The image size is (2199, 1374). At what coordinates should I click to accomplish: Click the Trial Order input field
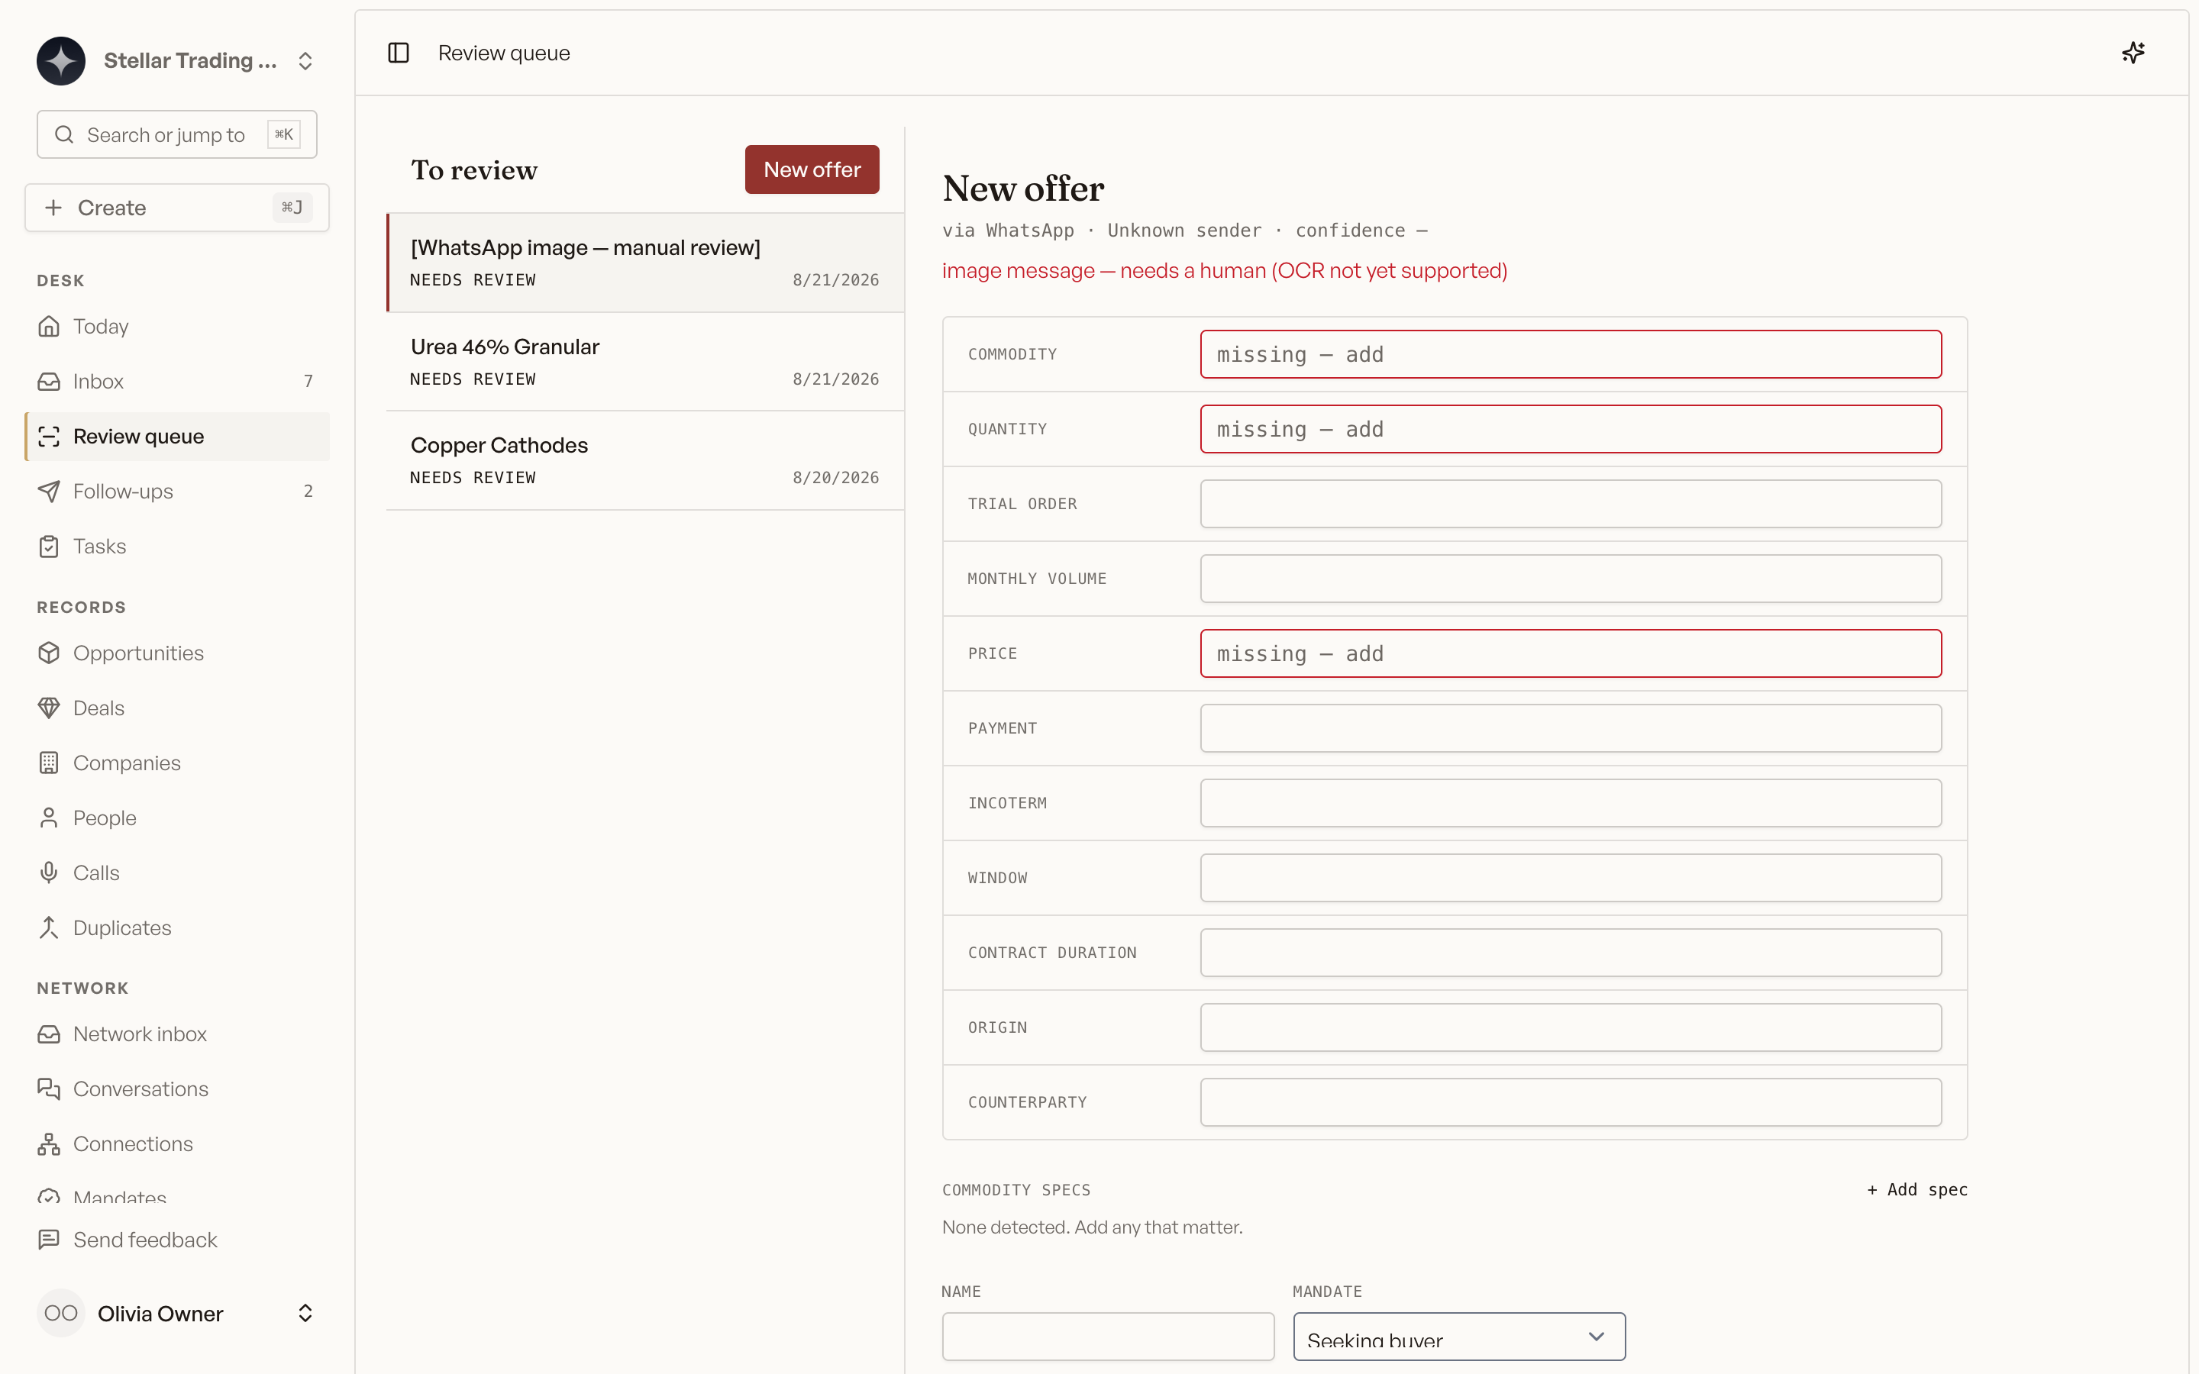pos(1570,504)
